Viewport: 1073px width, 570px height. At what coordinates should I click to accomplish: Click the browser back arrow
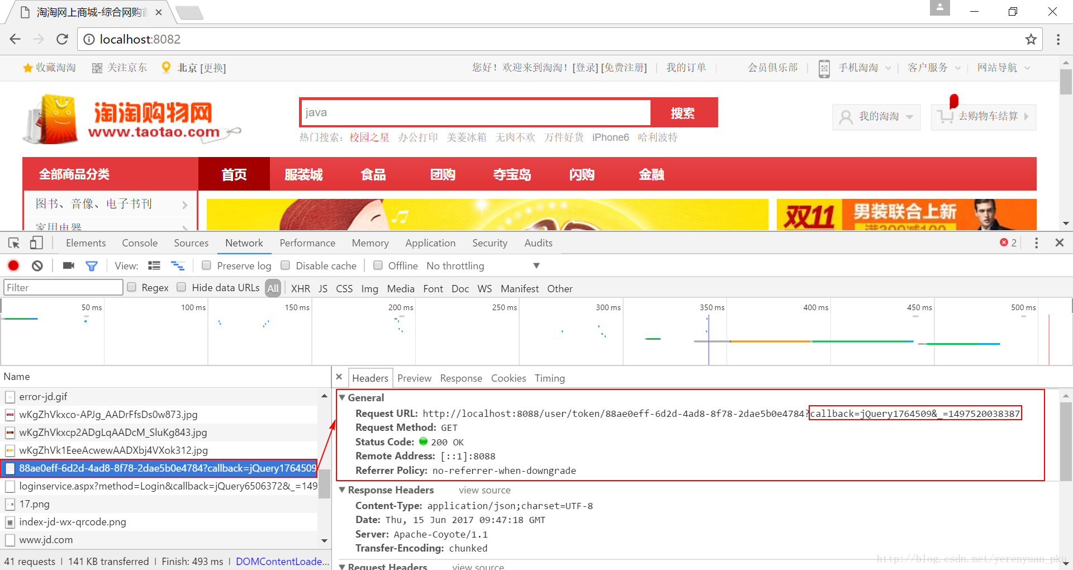coord(15,39)
